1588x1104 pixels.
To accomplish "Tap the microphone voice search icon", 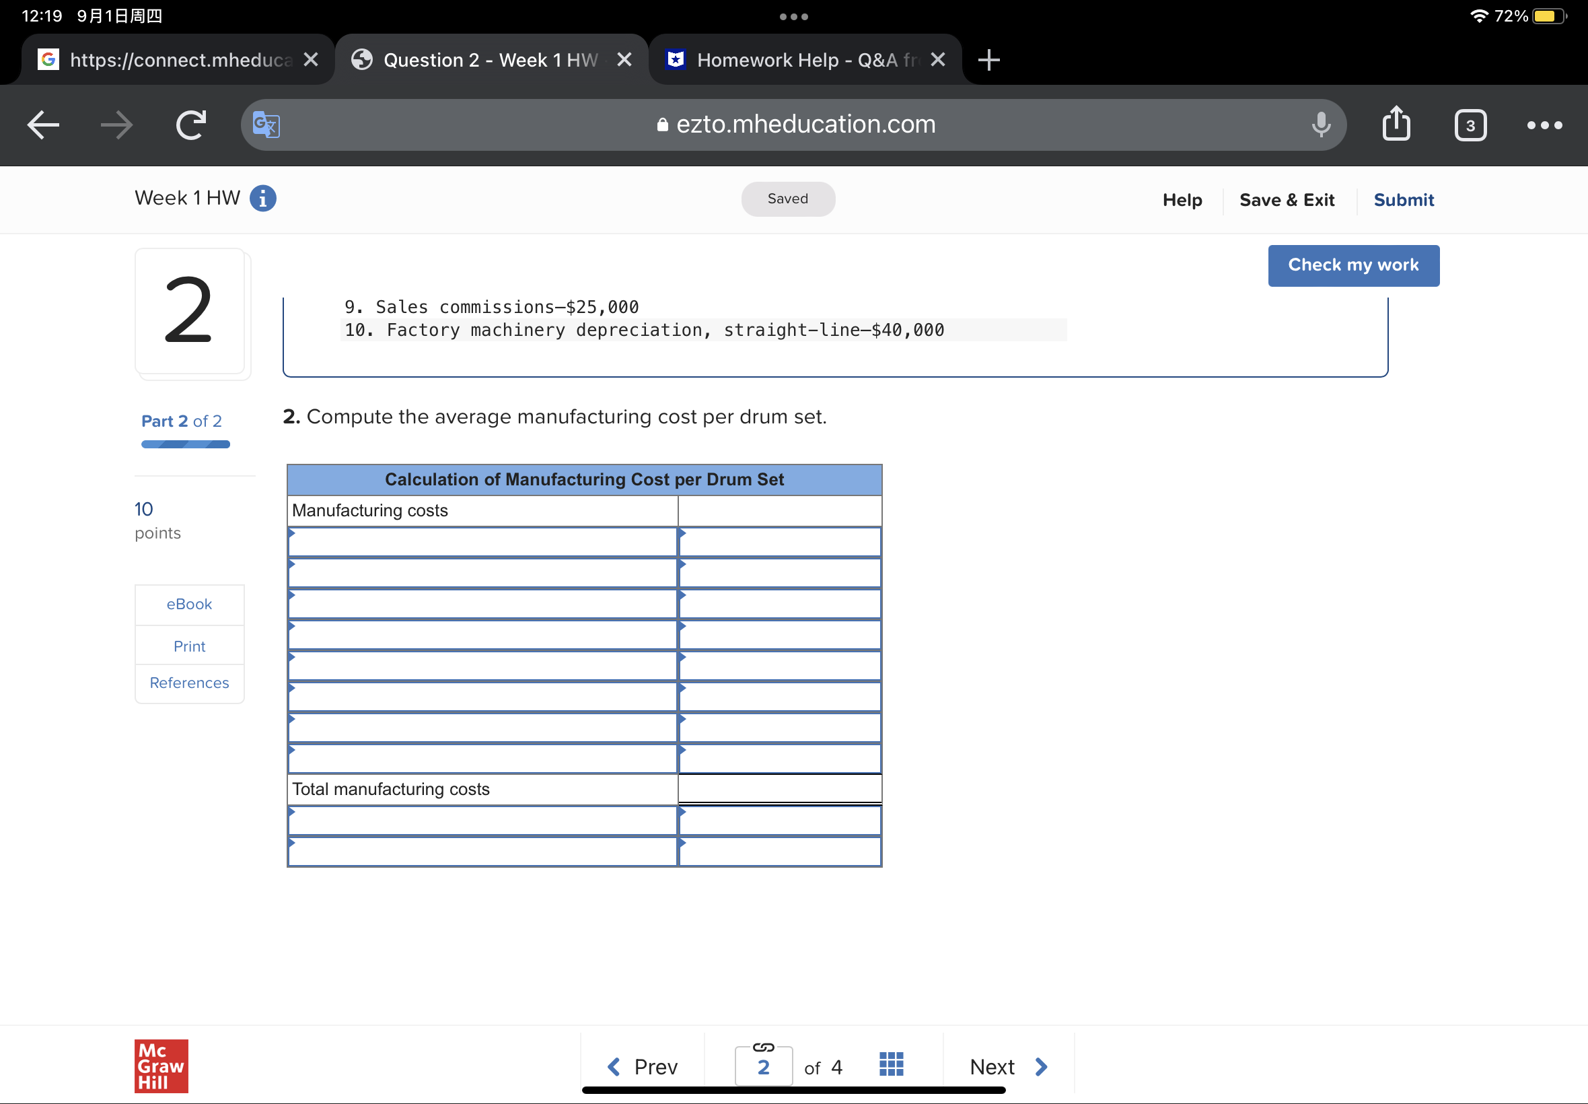I will click(x=1320, y=125).
